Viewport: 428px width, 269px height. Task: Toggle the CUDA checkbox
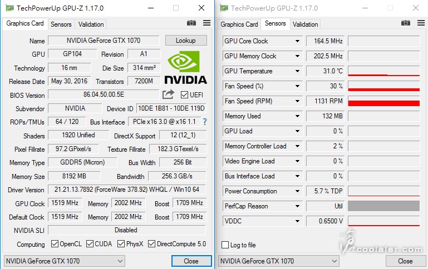click(x=90, y=243)
